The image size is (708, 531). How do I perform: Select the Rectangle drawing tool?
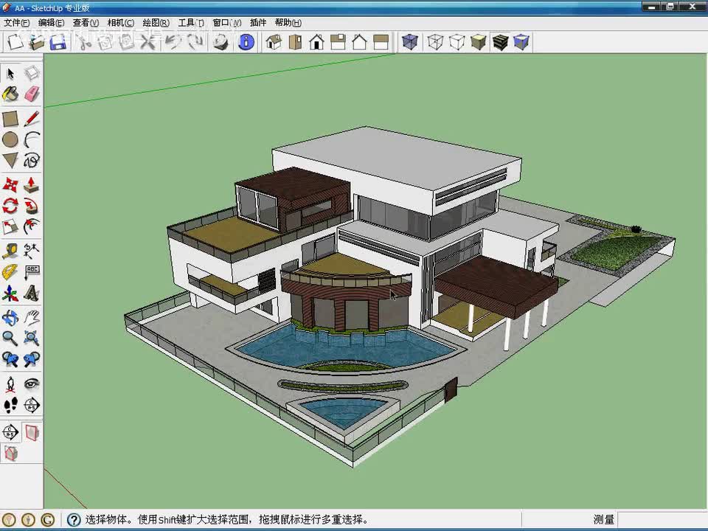10,119
